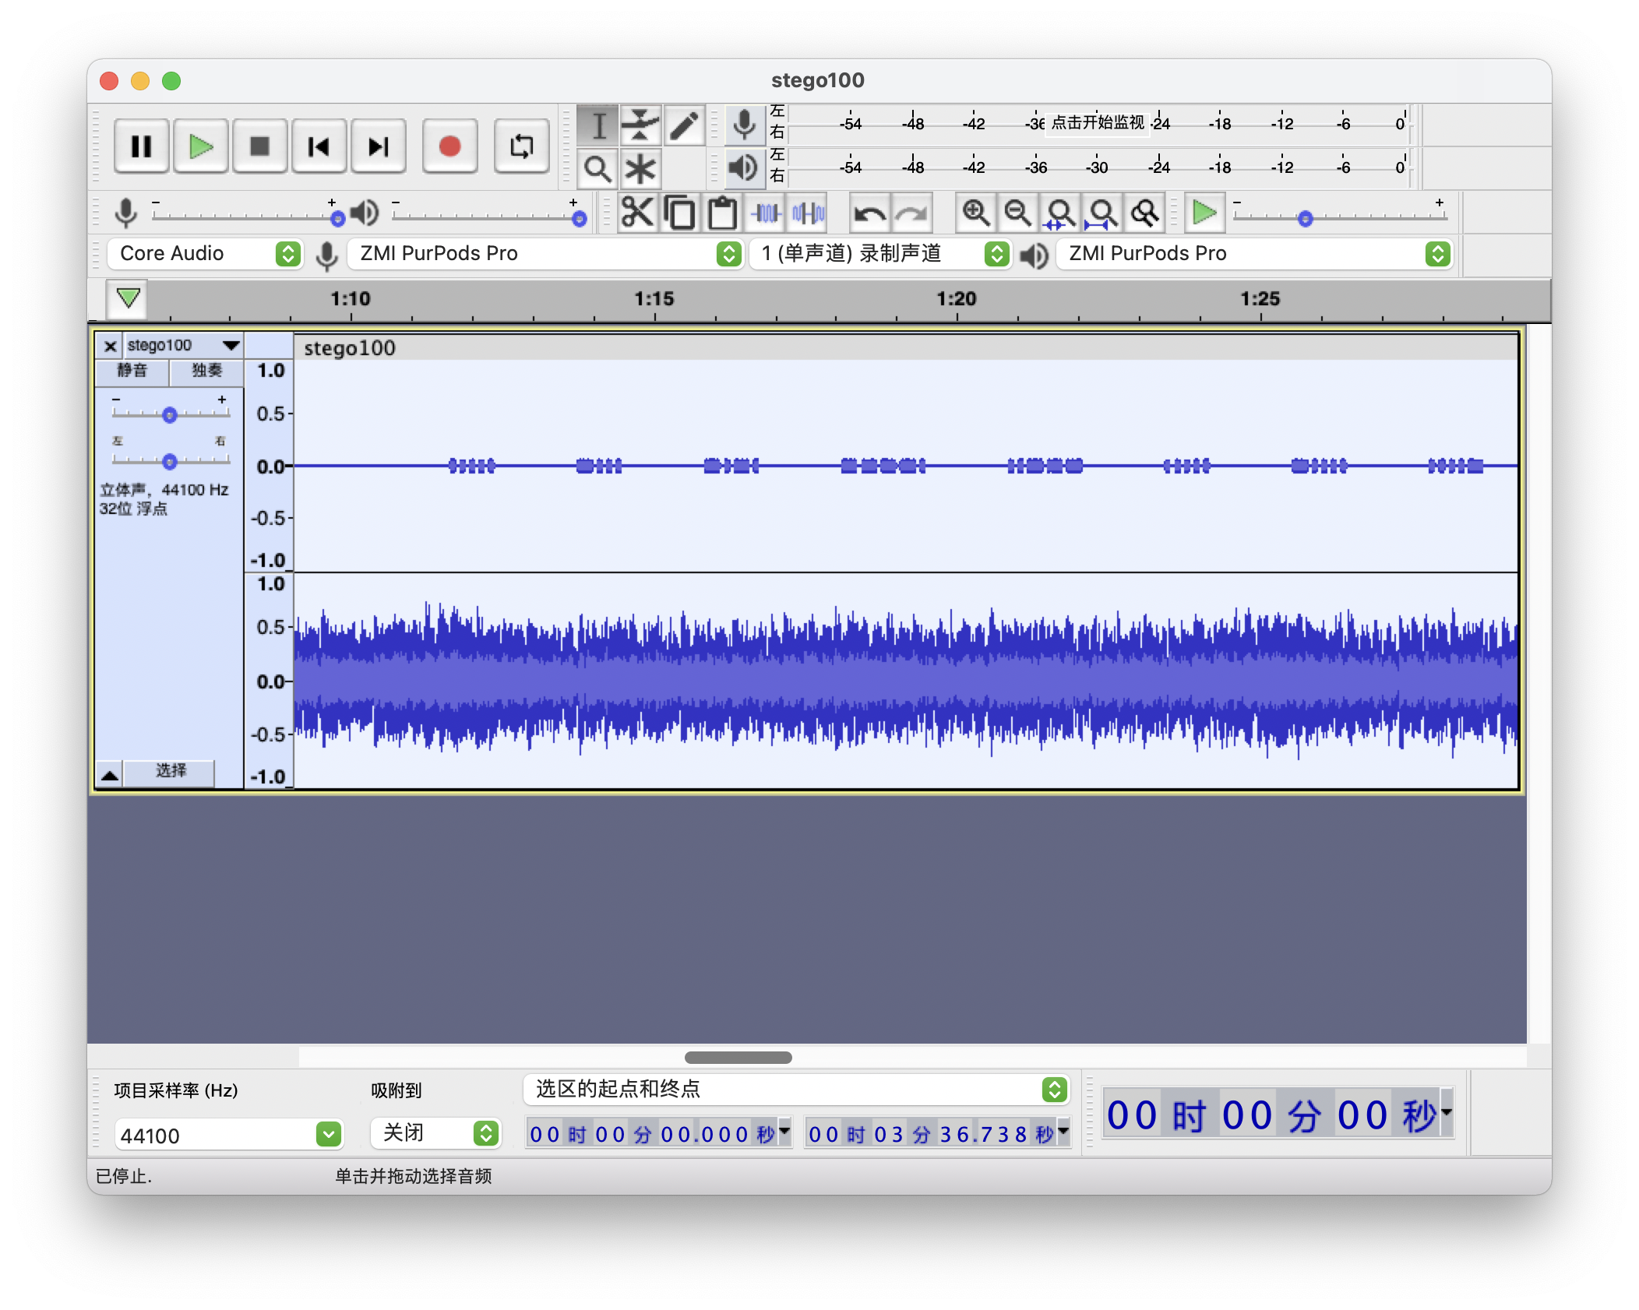
Task: Click the Zoom In icon
Action: click(x=975, y=213)
